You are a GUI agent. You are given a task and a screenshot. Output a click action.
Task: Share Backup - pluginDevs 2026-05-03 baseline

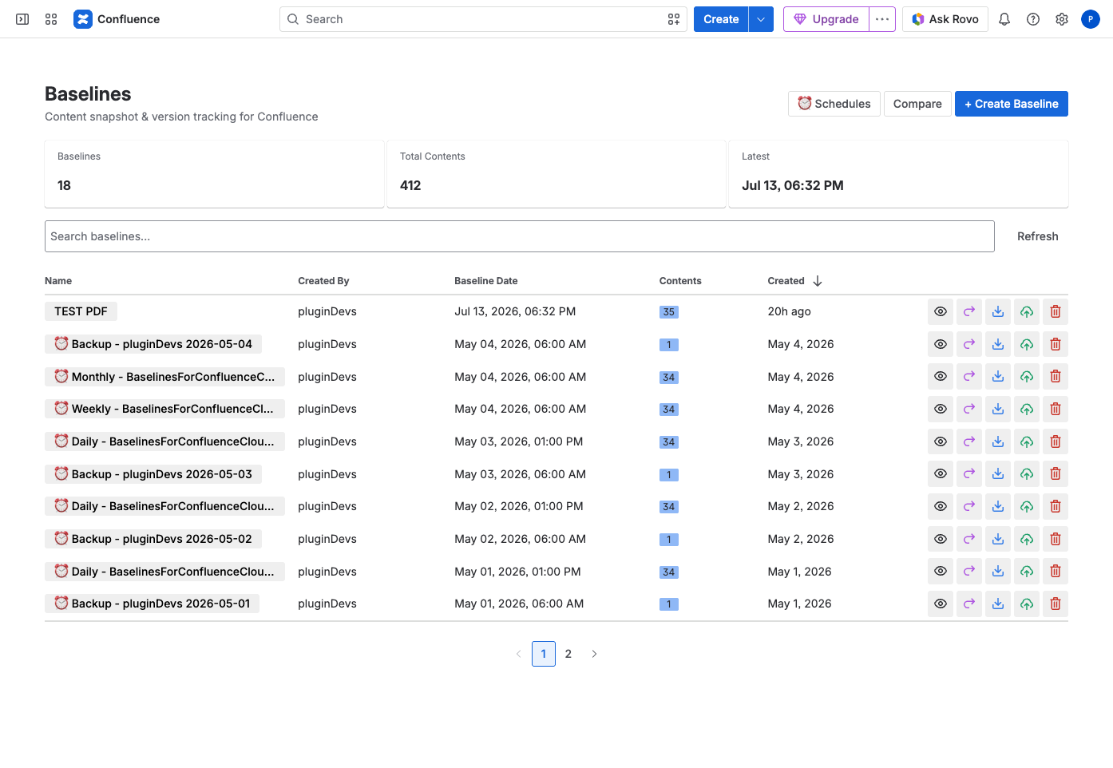pos(969,473)
